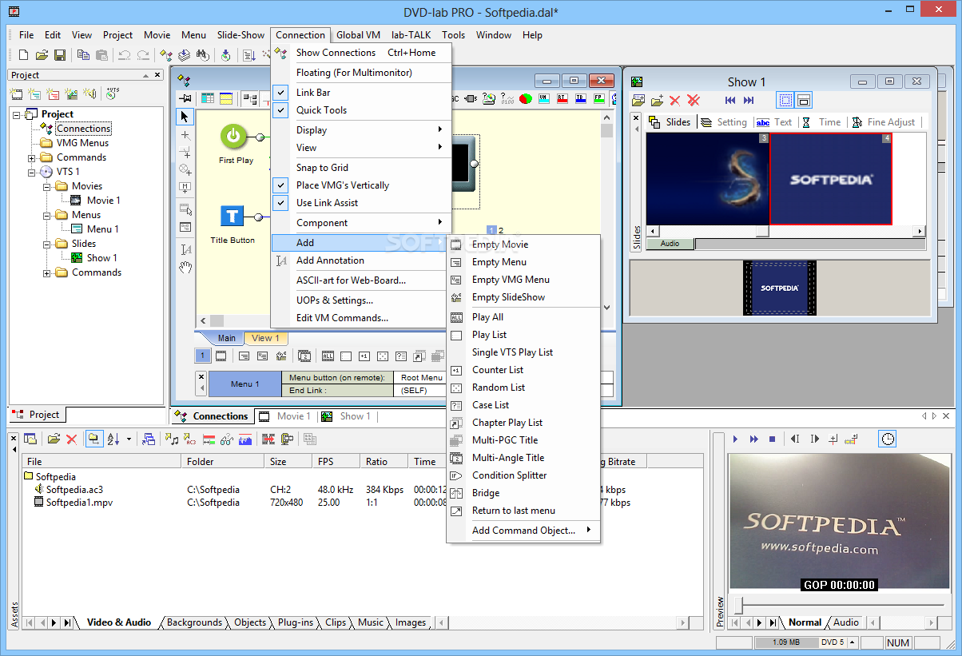Click the sort A-Z icon in Assets toolbar
962x656 pixels.
coord(114,439)
